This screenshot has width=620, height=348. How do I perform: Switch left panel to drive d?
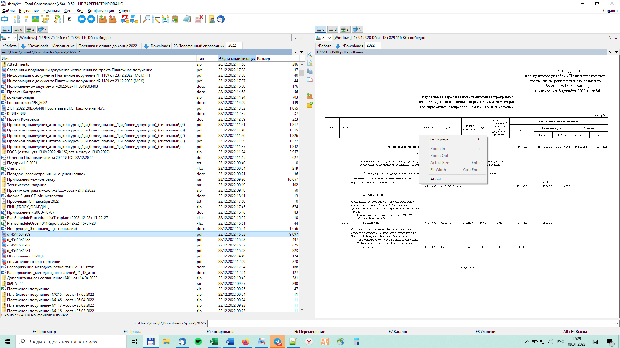[x=18, y=29]
